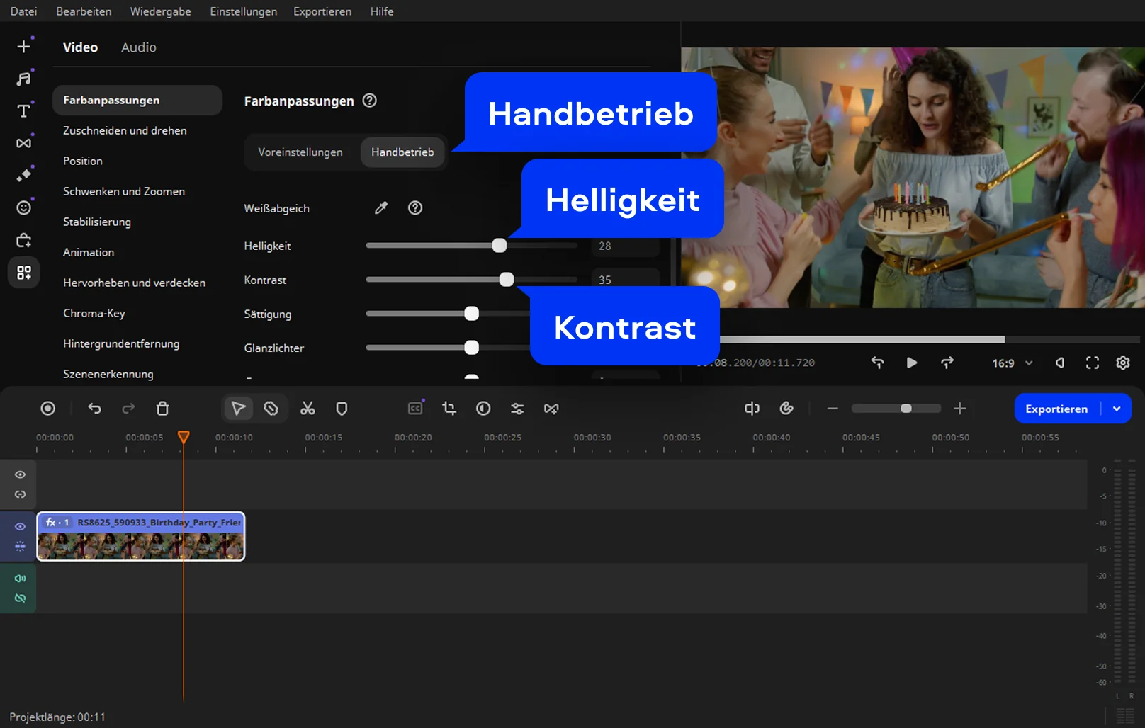Hide the upper overlay track eye

coord(20,474)
